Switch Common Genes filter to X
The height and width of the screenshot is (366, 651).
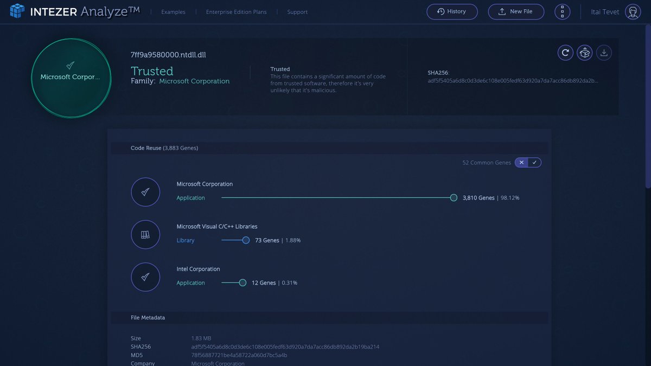pyautogui.click(x=521, y=162)
